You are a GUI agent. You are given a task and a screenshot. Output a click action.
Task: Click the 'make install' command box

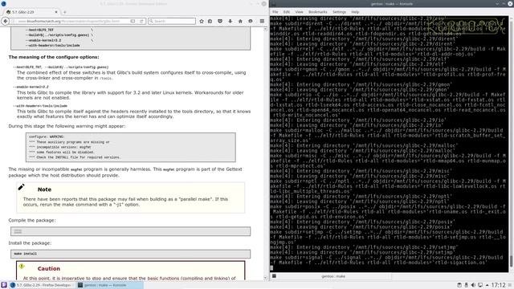click(x=130, y=254)
